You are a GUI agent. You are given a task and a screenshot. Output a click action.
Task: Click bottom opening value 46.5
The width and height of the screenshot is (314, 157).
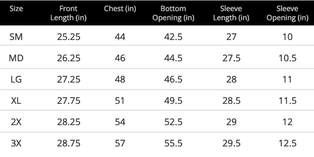(x=173, y=80)
